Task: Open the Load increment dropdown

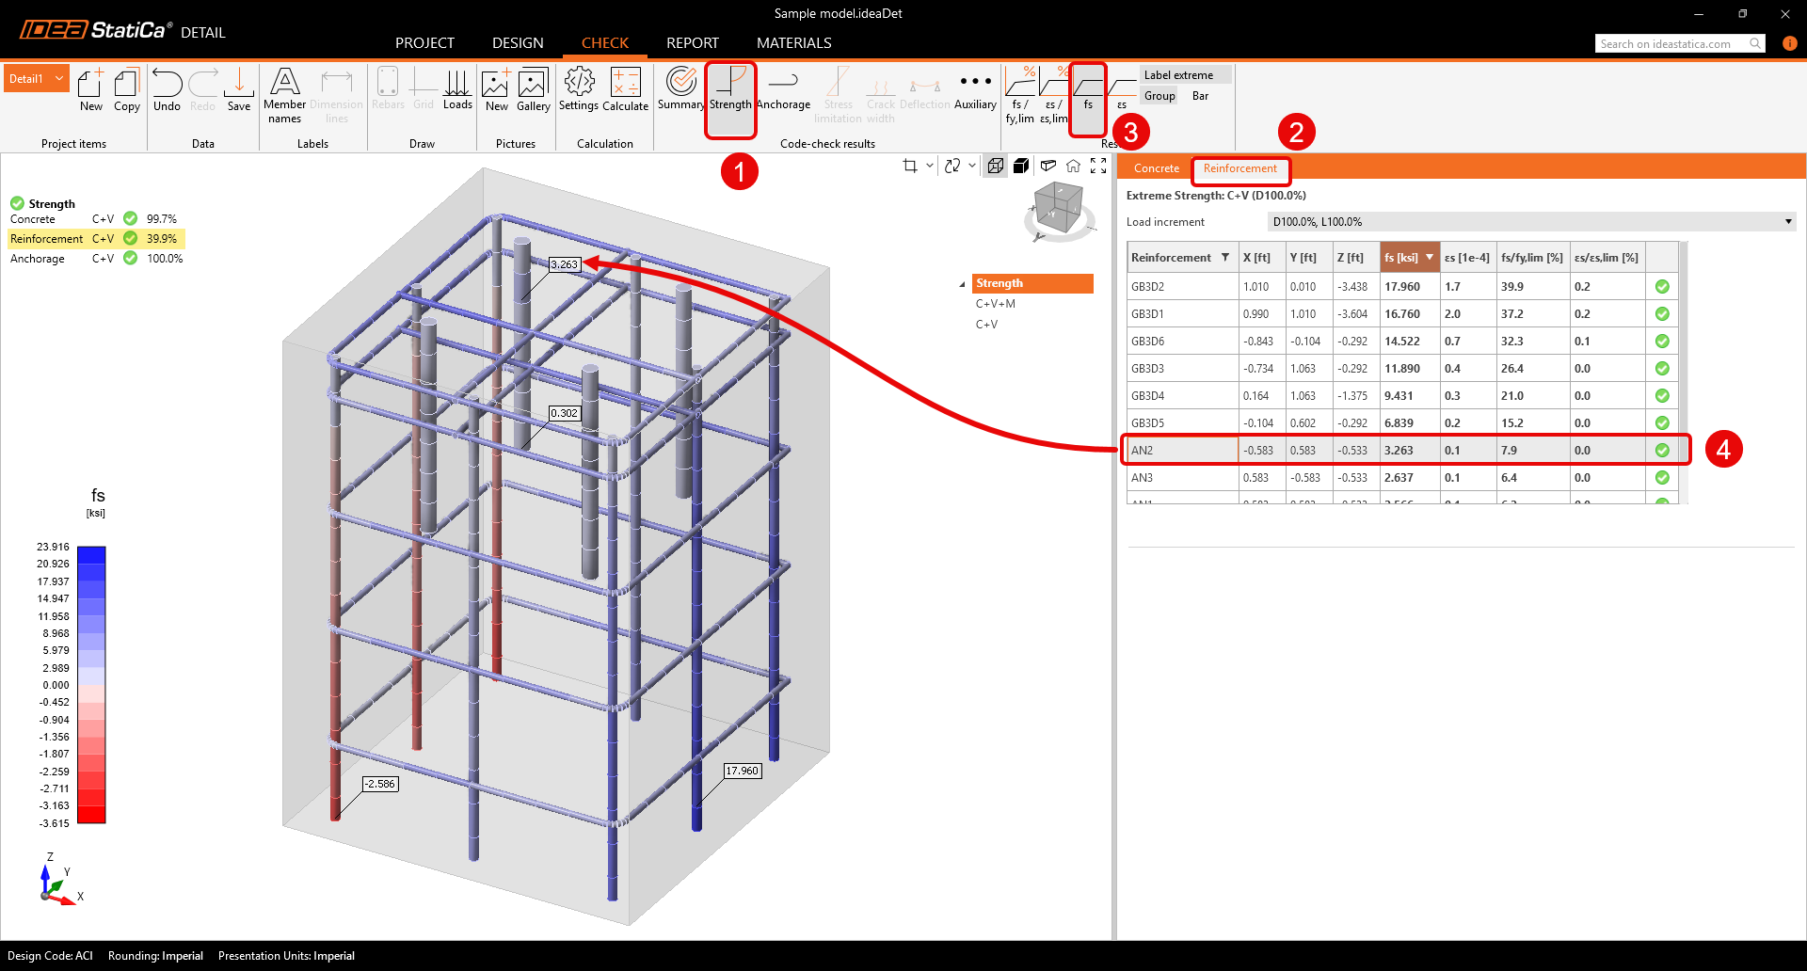Action: (x=1787, y=221)
